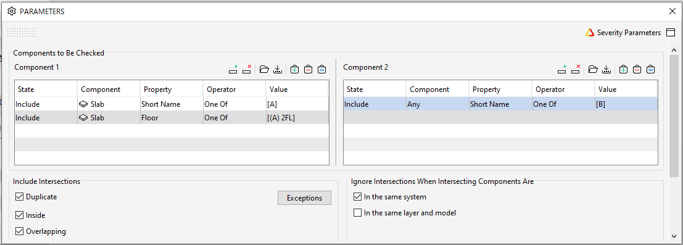Add basket selection to Component 1

[294, 69]
